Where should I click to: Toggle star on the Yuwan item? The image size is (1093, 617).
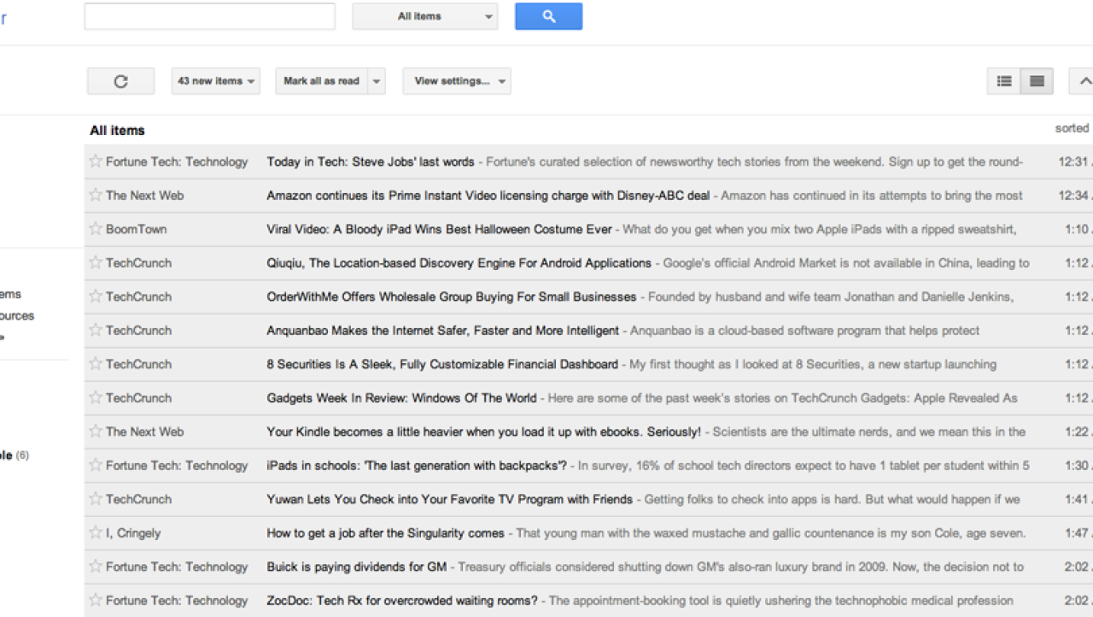pos(96,499)
